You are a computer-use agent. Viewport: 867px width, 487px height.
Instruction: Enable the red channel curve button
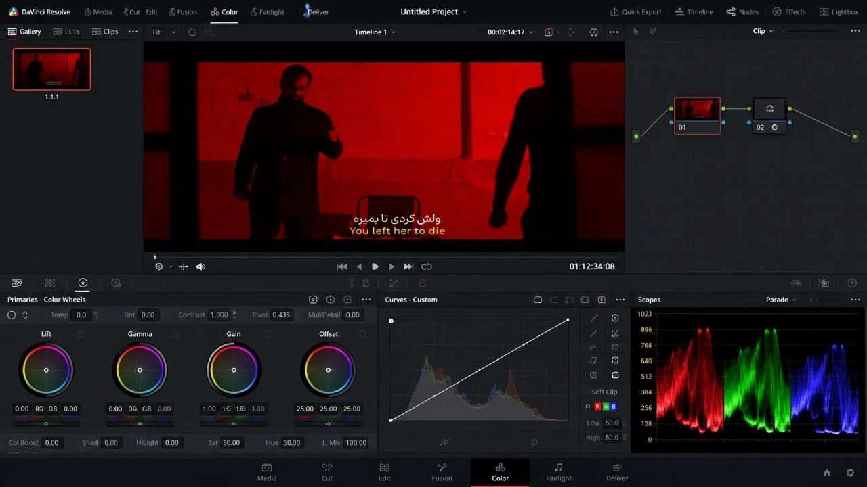pos(597,407)
